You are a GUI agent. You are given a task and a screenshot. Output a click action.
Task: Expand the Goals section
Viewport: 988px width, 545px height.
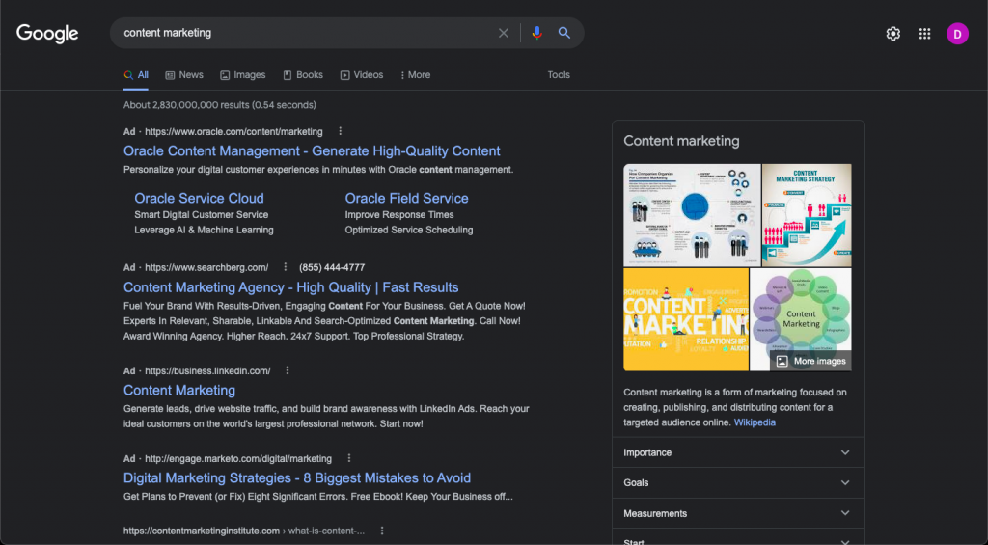click(738, 482)
